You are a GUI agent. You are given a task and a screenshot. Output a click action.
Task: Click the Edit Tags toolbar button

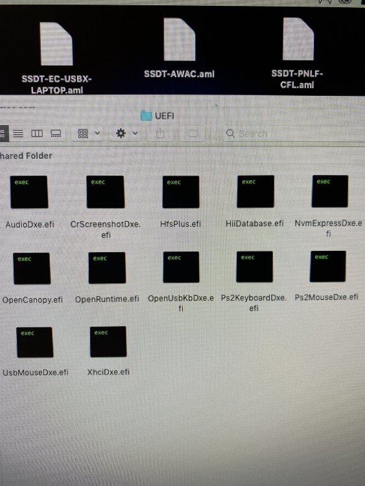pyautogui.click(x=193, y=133)
